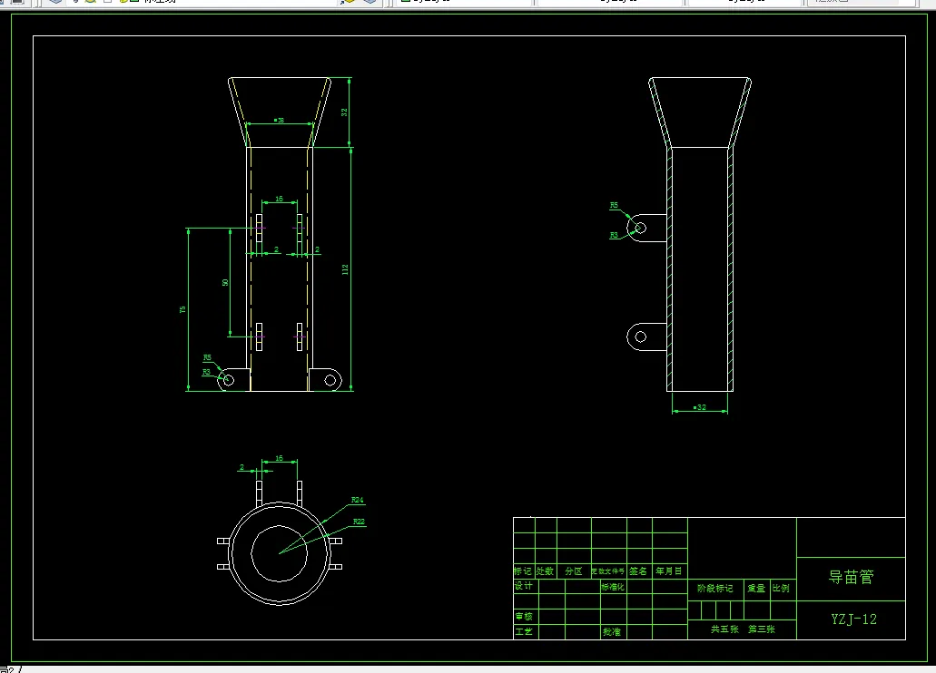Select the 2 dimension in the top view

(x=241, y=467)
